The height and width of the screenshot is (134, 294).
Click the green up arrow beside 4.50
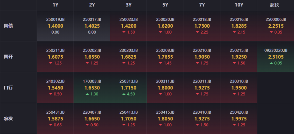[x=124, y=94]
